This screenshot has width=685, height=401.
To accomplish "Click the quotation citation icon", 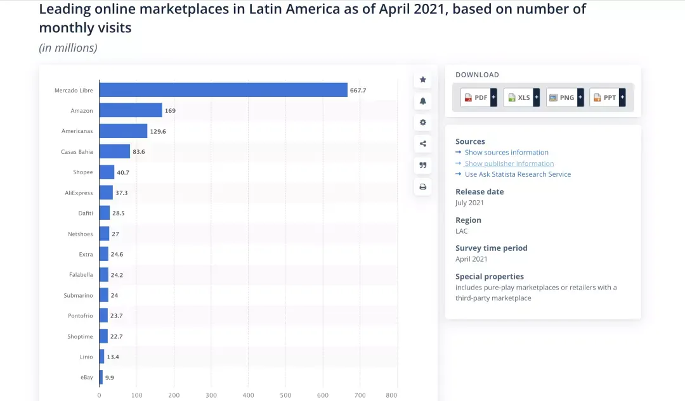I will click(423, 165).
